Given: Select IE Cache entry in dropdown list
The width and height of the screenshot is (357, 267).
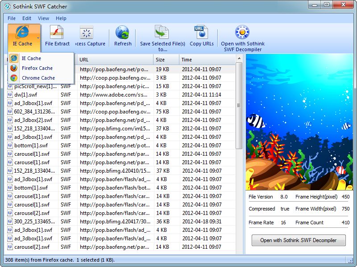Looking at the screenshot, I should (31, 58).
